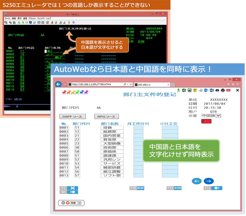Click the previous page round arrow button
The image size is (246, 216).
[x=197, y=181]
